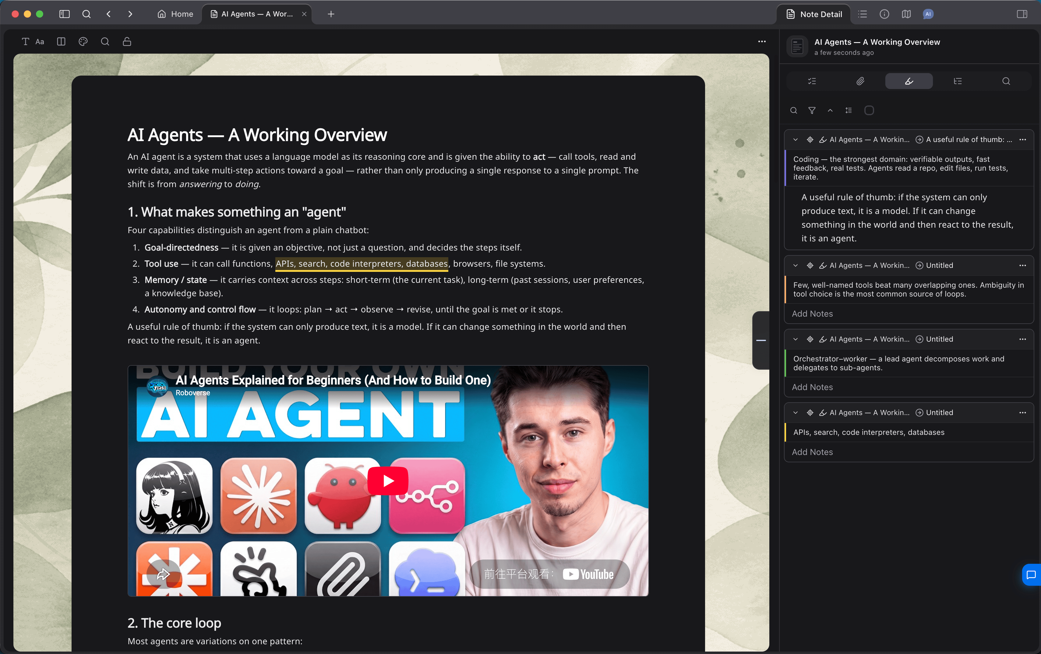Play the embedded AI Agents YouTube video
Screen dimensions: 1041x654
click(x=388, y=481)
